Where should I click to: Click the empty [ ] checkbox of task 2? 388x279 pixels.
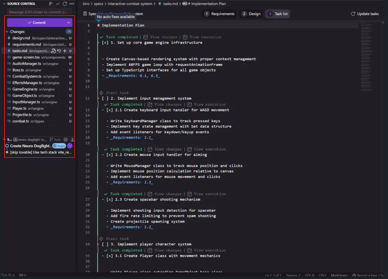pyautogui.click(x=105, y=98)
